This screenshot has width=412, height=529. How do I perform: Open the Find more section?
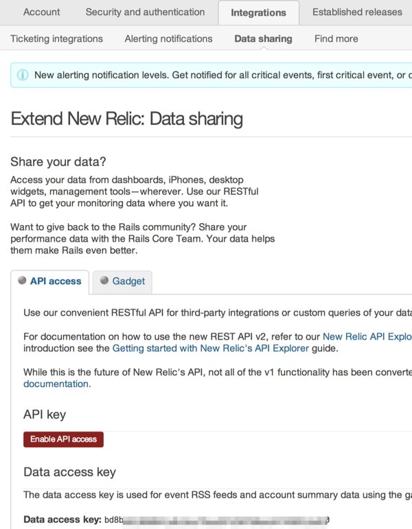click(336, 39)
